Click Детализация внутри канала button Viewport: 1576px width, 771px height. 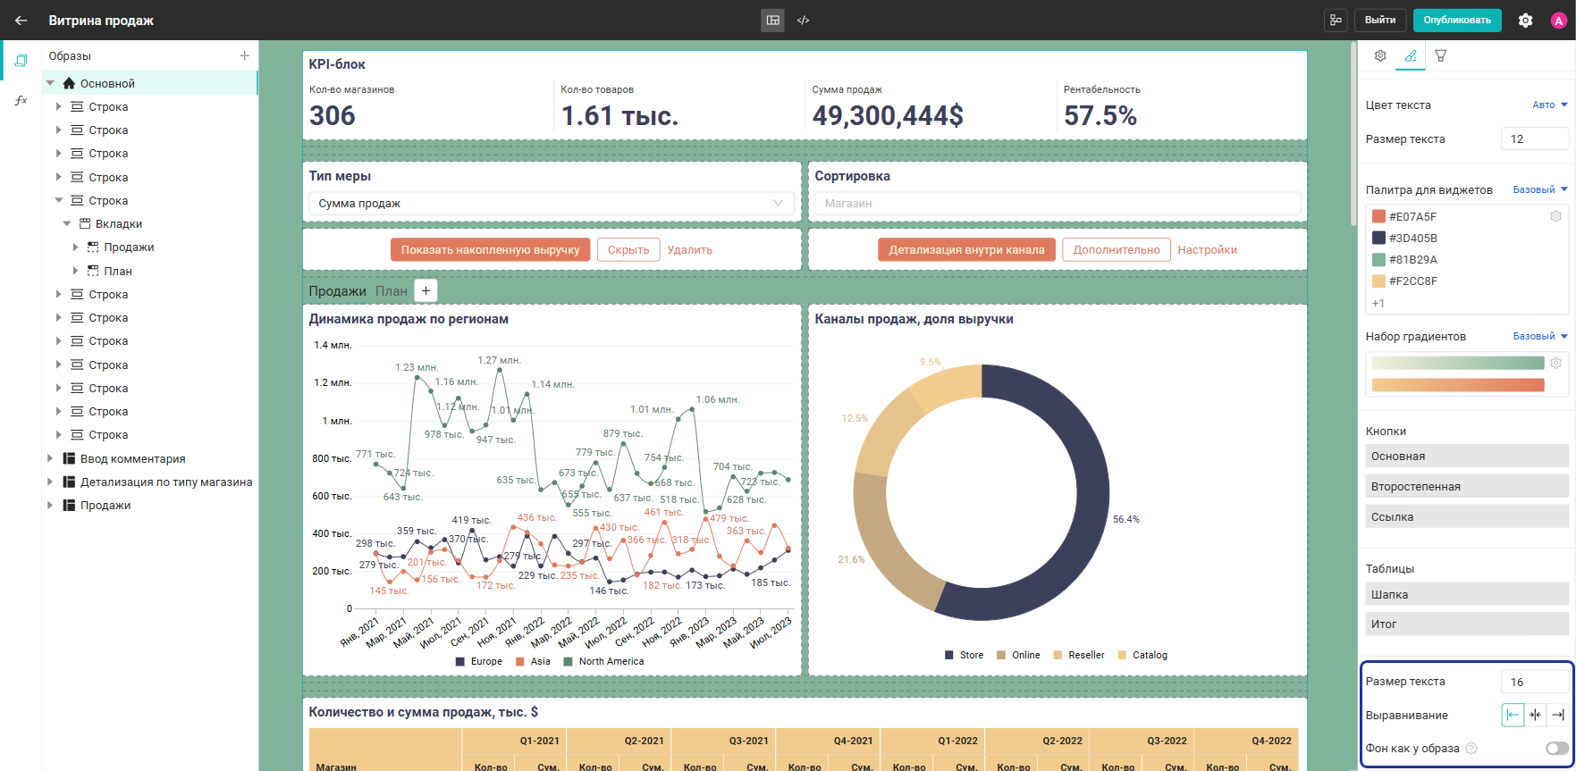[x=966, y=250]
